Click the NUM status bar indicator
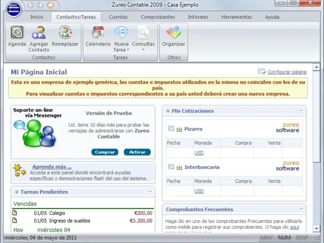The height and width of the screenshot is (243, 324). (284, 238)
